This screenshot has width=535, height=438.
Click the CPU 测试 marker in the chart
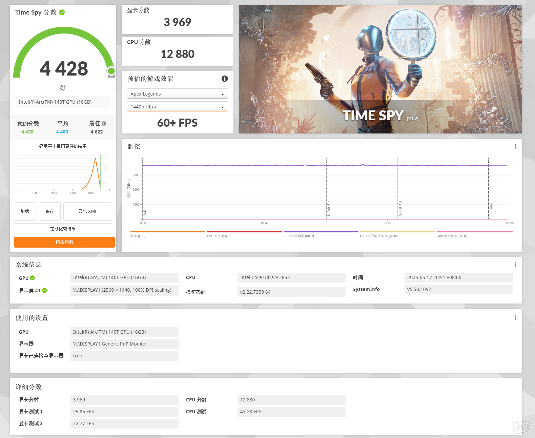(491, 210)
